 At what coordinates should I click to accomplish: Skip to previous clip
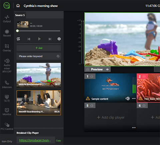(x=29, y=39)
